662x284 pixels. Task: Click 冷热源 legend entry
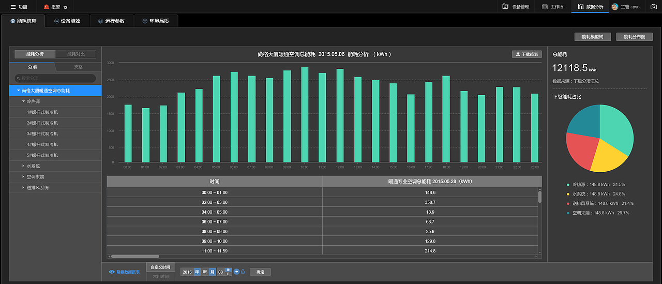[596, 185]
